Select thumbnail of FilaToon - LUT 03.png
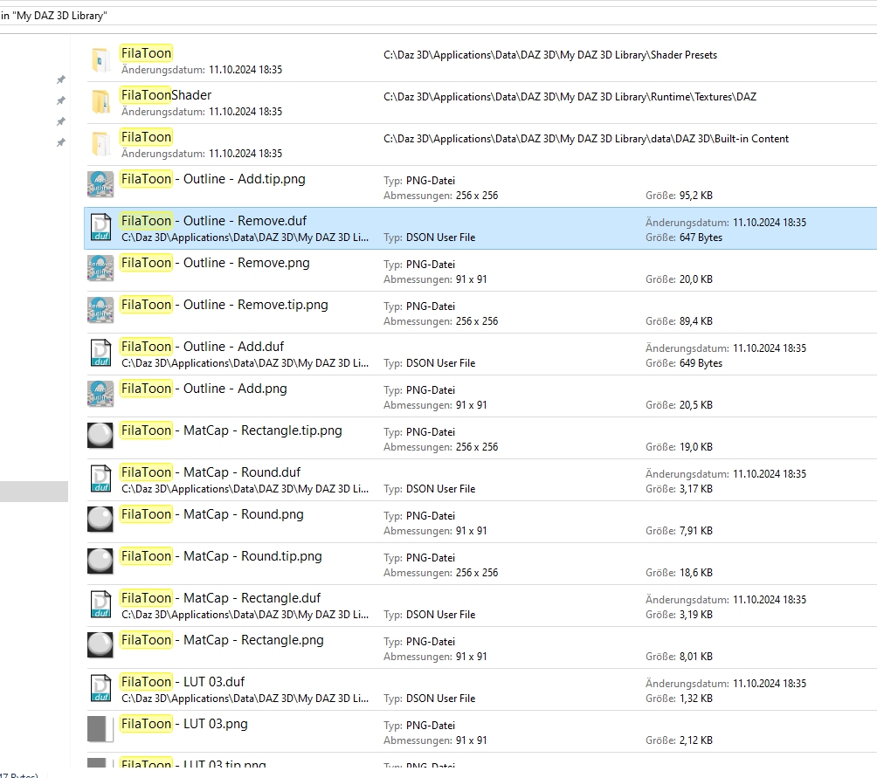Screen dimensions: 877x778 pos(100,730)
